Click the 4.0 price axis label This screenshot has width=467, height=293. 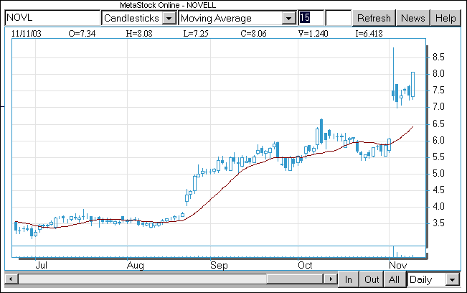point(438,207)
